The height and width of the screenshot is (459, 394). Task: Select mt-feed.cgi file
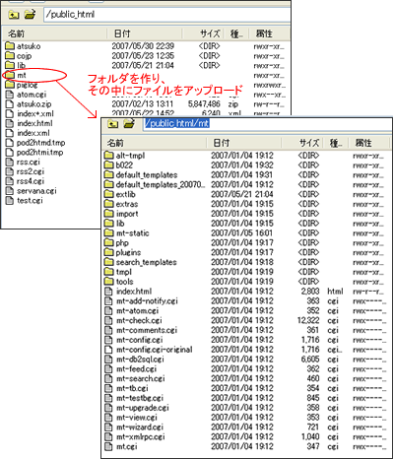click(x=131, y=368)
